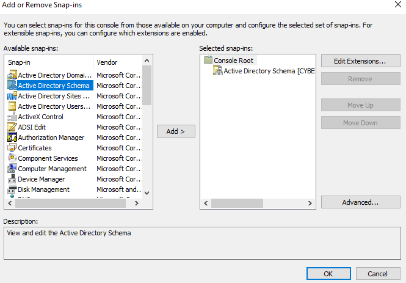This screenshot has height=283, width=406.
Task: Click the Disk Management icon
Action: (x=12, y=189)
